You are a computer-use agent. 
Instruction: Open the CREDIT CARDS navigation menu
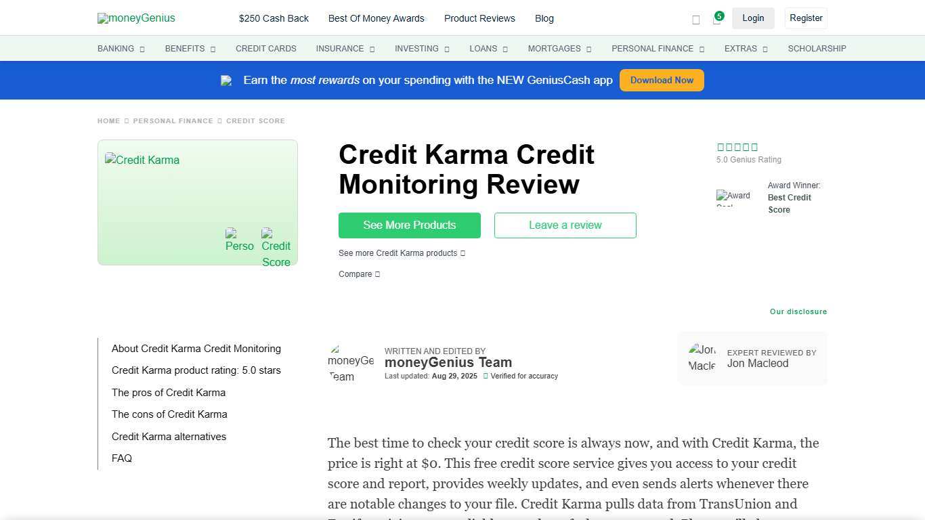[x=266, y=48]
